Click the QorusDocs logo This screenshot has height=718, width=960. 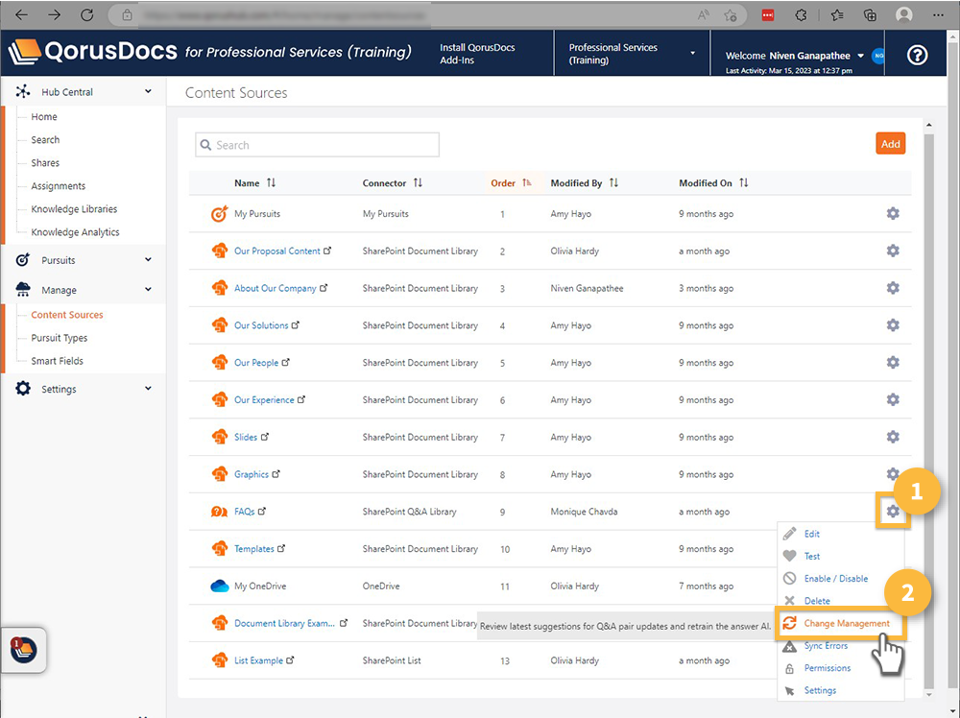coord(93,53)
